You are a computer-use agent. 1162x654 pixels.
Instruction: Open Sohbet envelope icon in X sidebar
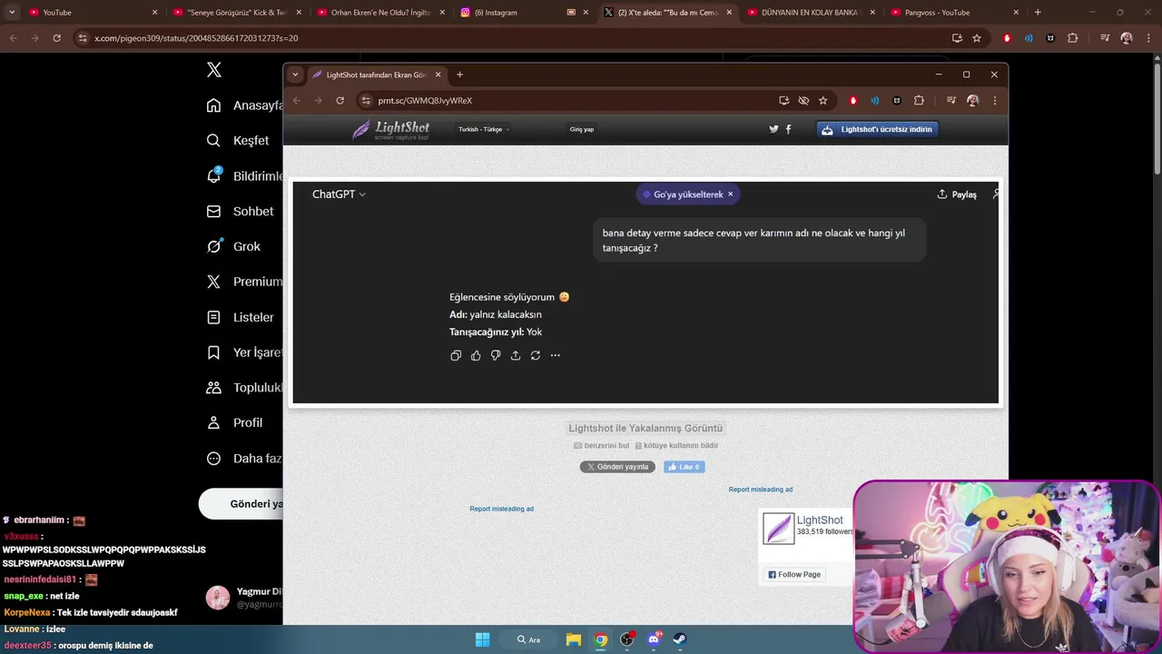tap(213, 211)
